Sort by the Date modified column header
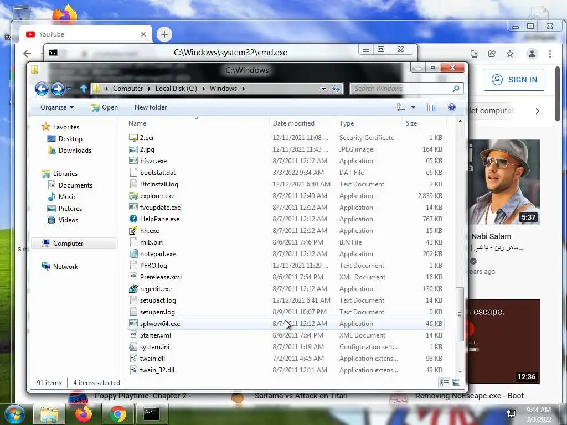This screenshot has width=567, height=425. coord(302,123)
